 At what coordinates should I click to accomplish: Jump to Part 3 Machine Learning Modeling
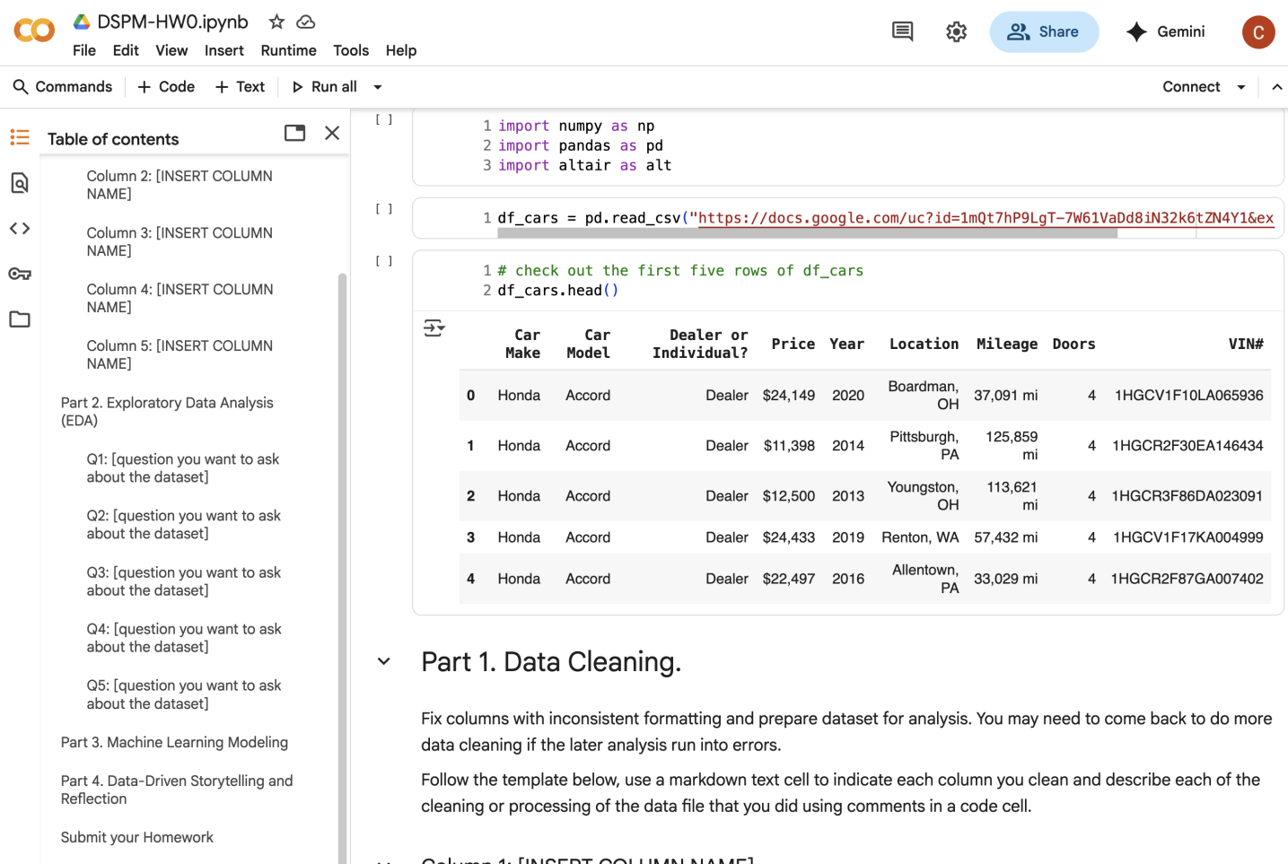174,742
